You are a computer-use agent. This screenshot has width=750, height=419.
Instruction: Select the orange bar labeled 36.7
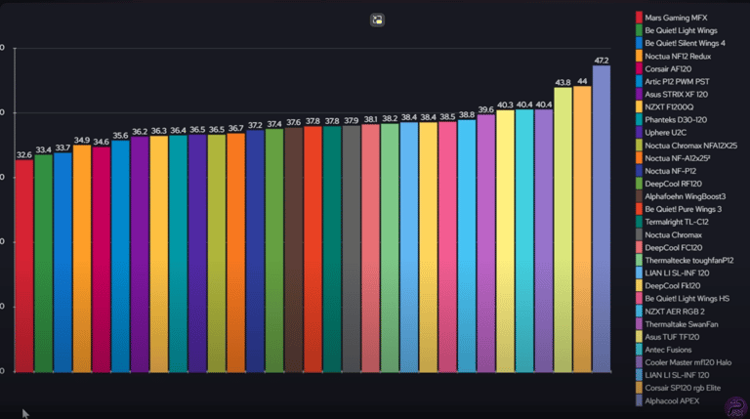[x=235, y=253]
